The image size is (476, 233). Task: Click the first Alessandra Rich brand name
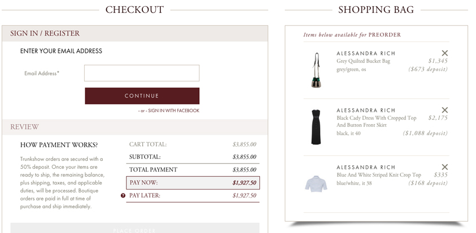coord(366,53)
